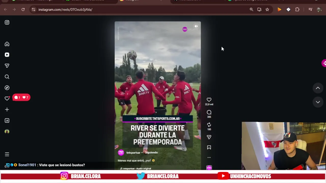Click the browser Back arrow
Image resolution: width=326 pixels, height=183 pixels.
click(x=5, y=9)
